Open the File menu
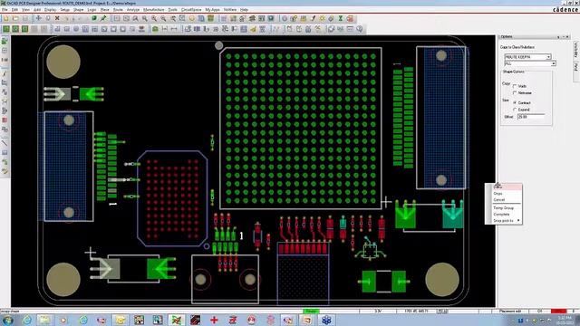This screenshot has height=326, width=580. pos(5,10)
